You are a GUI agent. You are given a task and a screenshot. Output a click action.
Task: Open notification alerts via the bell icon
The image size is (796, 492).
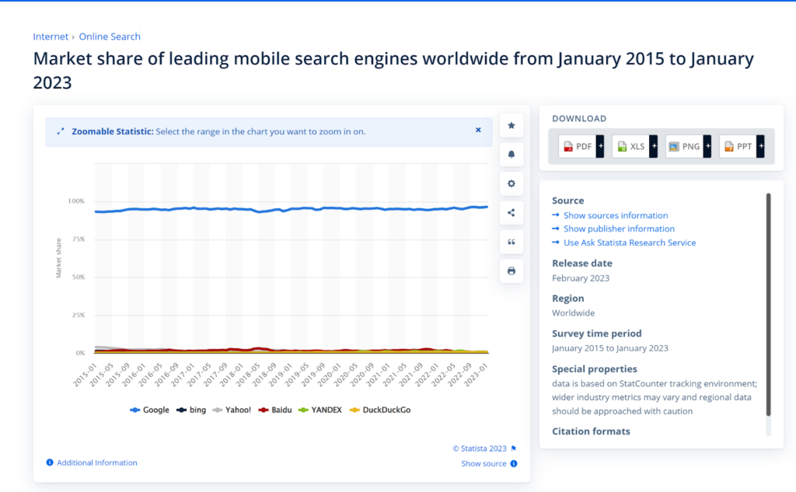(x=511, y=154)
